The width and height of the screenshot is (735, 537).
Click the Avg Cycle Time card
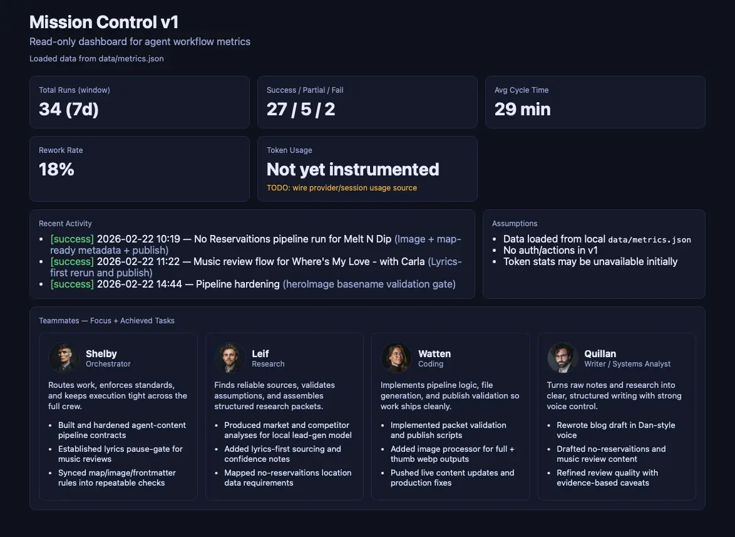[595, 102]
